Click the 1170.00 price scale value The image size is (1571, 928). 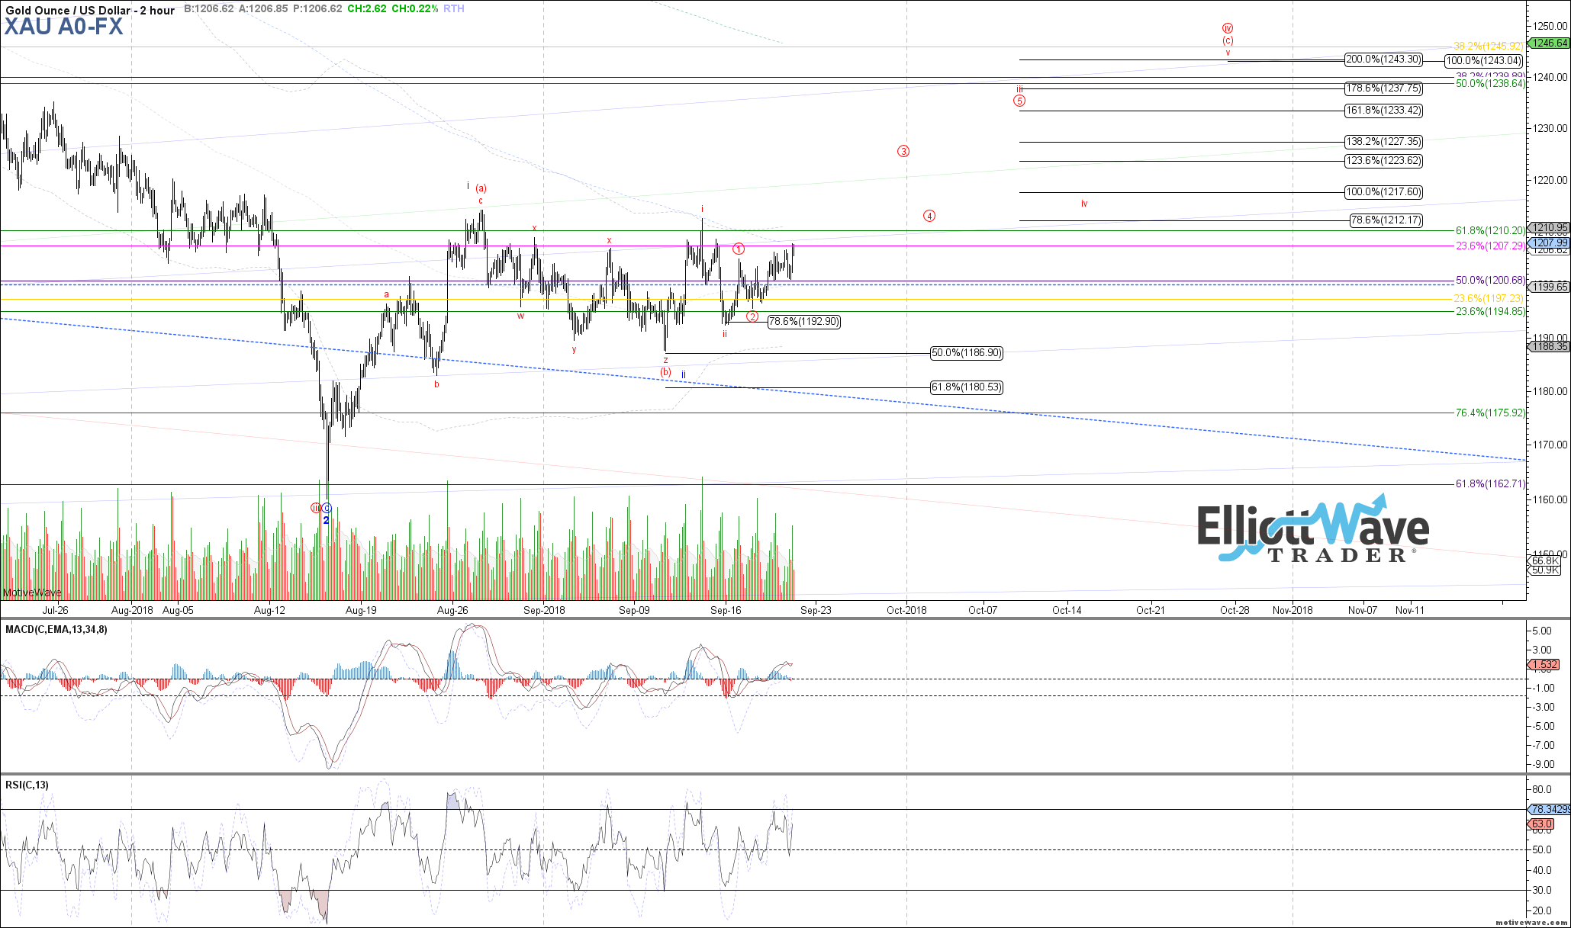coord(1550,445)
